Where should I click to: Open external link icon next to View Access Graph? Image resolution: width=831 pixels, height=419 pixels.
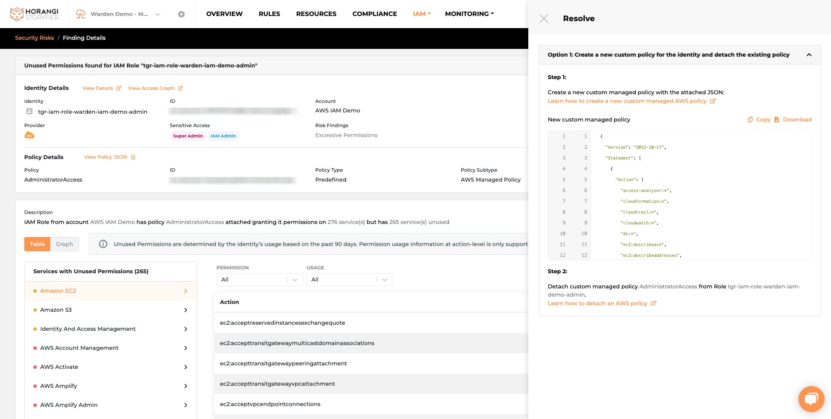[x=180, y=88]
